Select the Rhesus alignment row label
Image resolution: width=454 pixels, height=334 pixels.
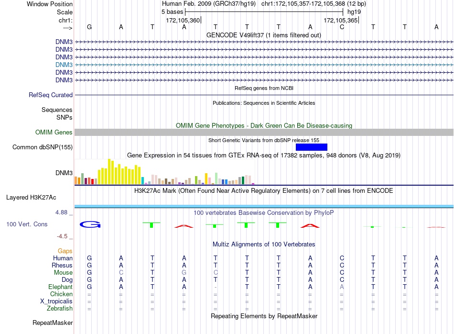point(62,265)
